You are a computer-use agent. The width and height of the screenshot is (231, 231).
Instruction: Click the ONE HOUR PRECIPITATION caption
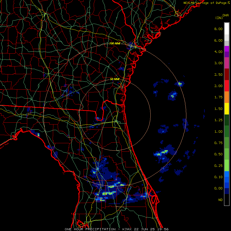pyautogui.click(x=90, y=229)
